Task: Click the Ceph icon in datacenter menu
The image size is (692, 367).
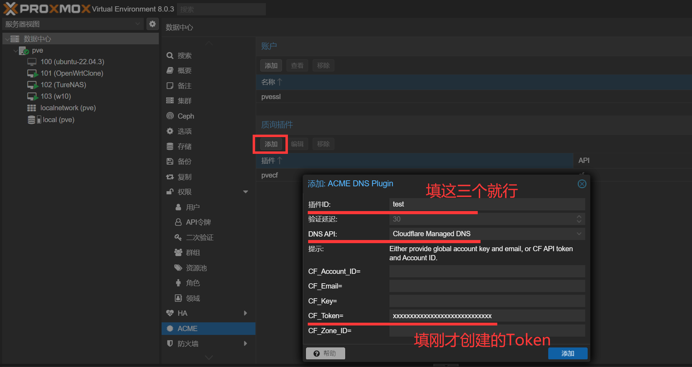Action: pos(170,116)
